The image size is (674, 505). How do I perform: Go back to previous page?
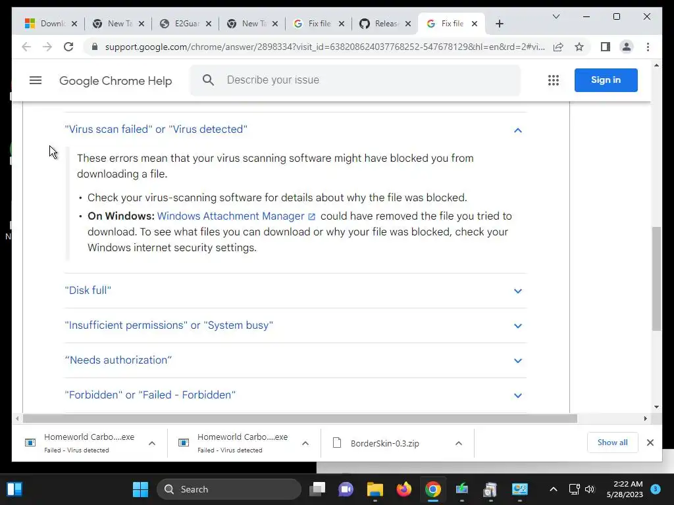[x=26, y=47]
